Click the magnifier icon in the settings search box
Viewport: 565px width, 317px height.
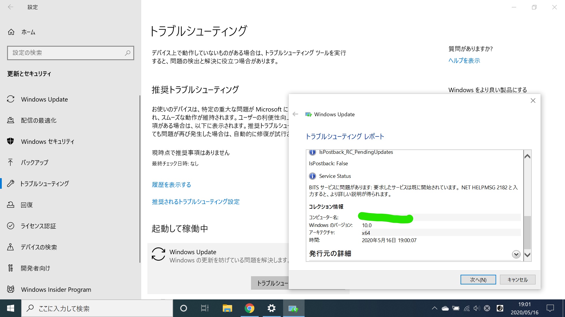tap(127, 53)
